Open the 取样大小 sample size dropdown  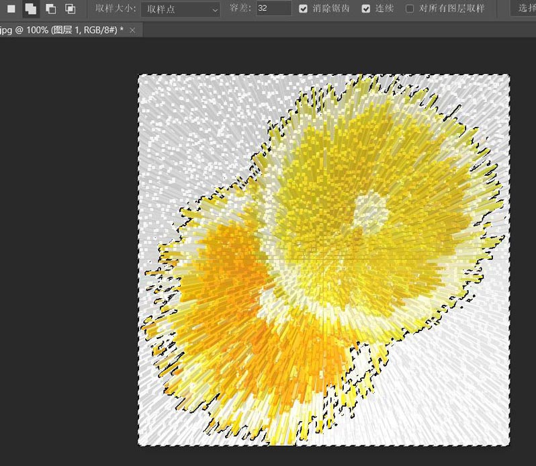(181, 9)
